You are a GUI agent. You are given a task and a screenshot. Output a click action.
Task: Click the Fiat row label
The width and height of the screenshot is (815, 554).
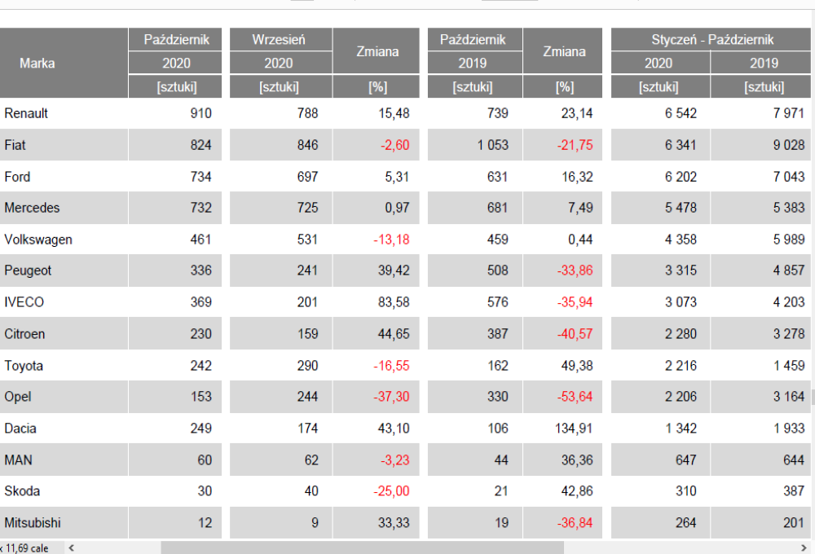(15, 145)
